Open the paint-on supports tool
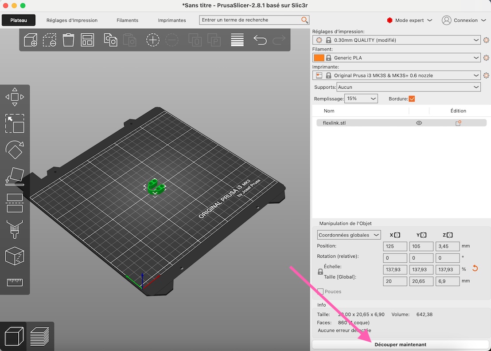491x351 pixels. 15,229
